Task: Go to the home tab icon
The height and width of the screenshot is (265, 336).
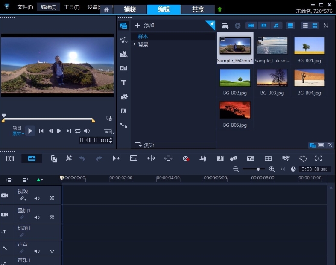Action: click(106, 9)
